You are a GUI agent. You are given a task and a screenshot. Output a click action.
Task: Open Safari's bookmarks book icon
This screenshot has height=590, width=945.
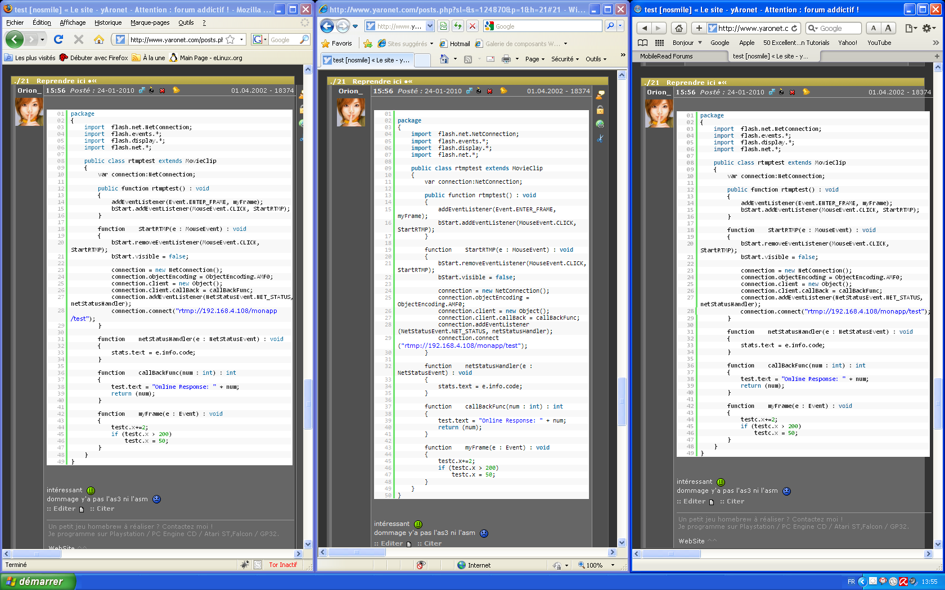click(642, 43)
